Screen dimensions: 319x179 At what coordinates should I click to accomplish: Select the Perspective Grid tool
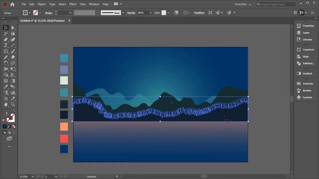(13, 75)
